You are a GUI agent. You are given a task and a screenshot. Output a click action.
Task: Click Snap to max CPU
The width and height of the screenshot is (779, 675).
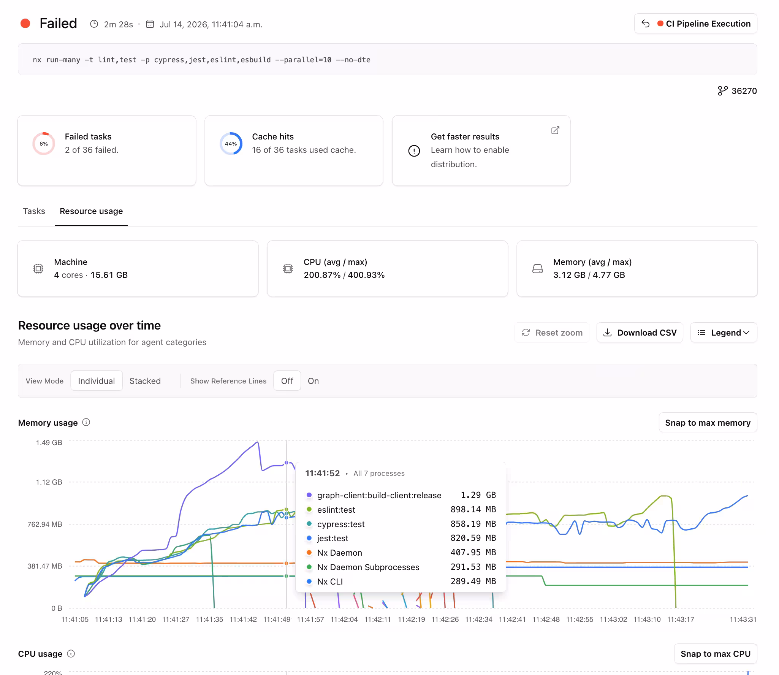point(716,654)
